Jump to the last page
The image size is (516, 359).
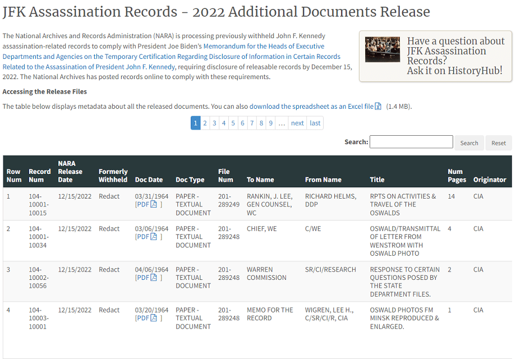(x=315, y=123)
